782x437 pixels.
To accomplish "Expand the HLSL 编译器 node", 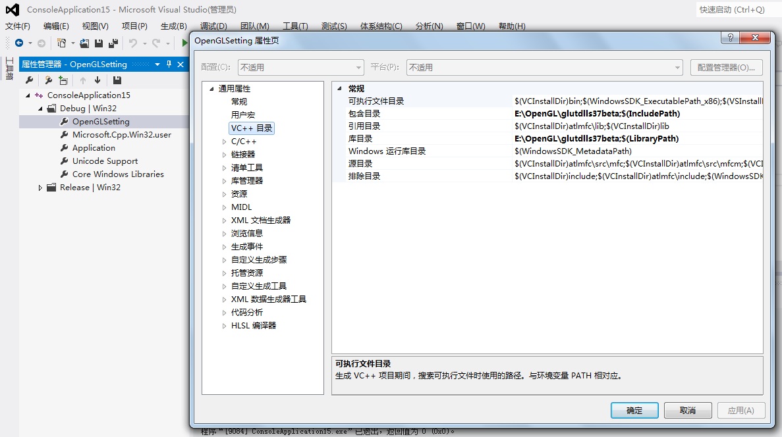I will (x=224, y=326).
